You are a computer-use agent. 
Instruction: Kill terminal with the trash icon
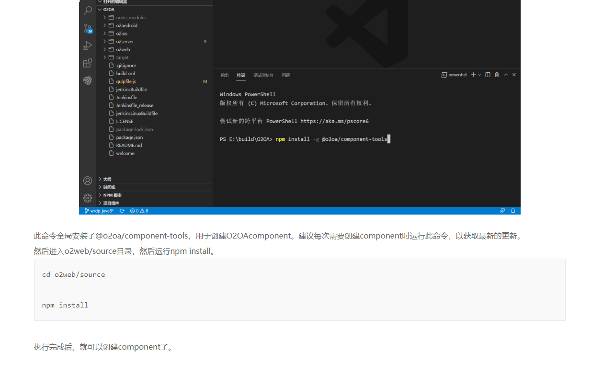click(497, 75)
